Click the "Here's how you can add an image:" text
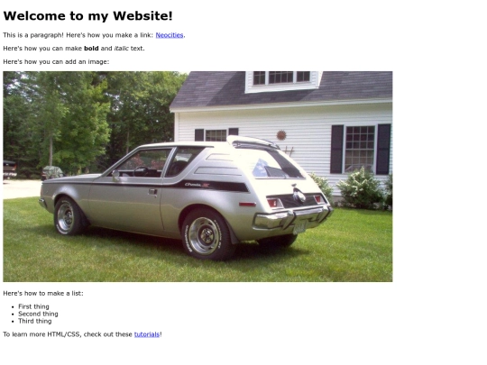The width and height of the screenshot is (487, 365). 56,62
